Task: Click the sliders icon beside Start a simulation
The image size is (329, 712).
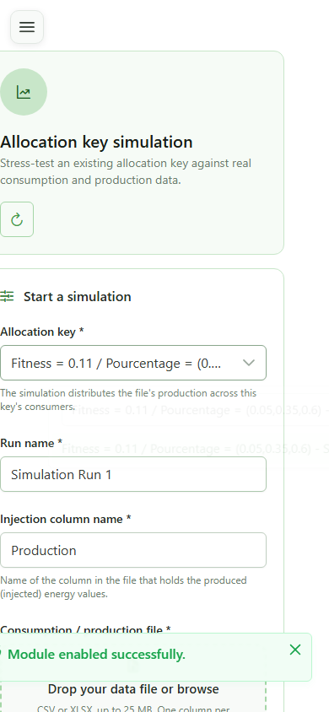Action: pos(7,296)
